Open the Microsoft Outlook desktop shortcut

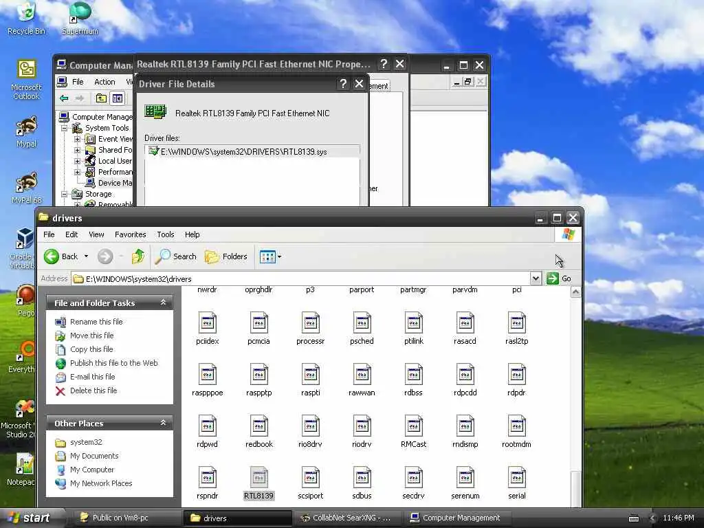[26, 80]
